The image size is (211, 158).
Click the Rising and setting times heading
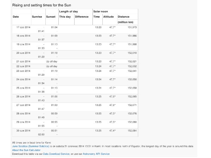[41, 5]
